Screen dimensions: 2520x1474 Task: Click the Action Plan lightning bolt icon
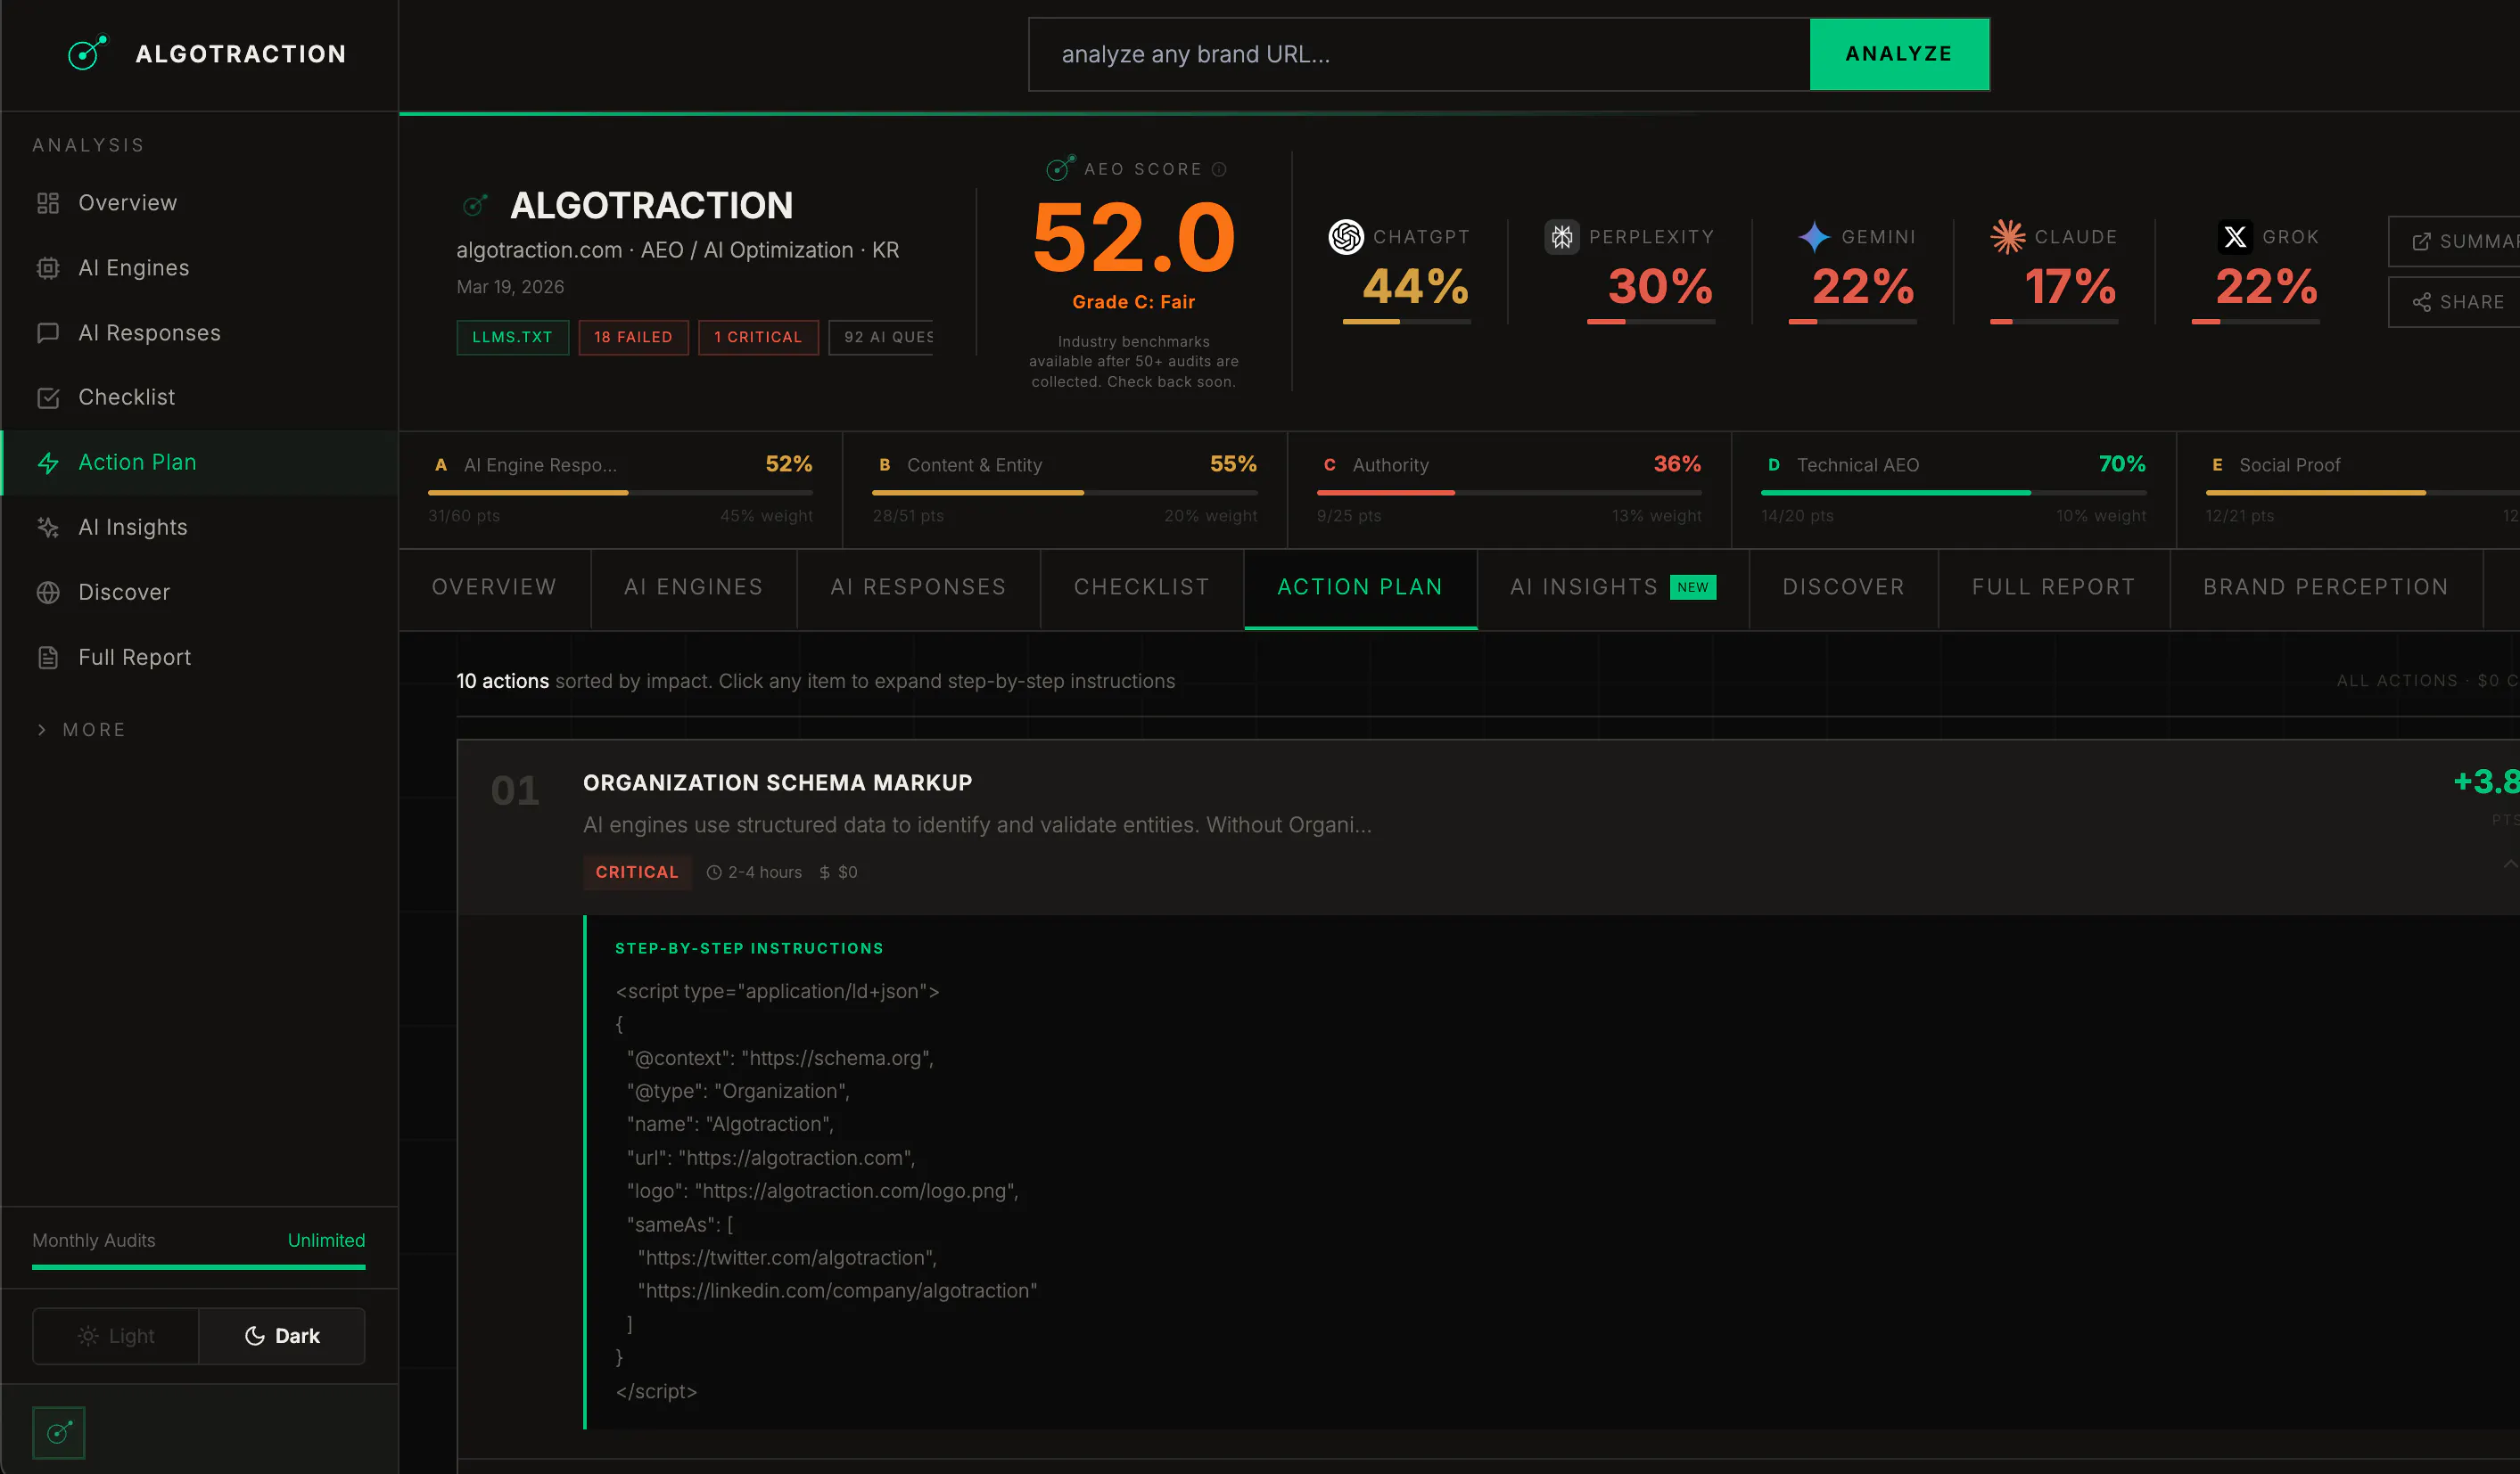(48, 463)
